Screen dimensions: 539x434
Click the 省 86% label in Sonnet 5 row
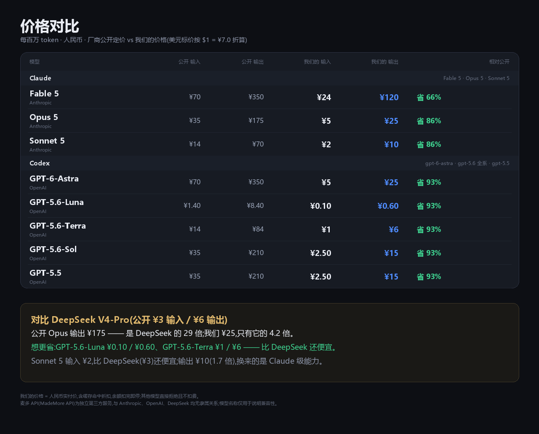[429, 144]
